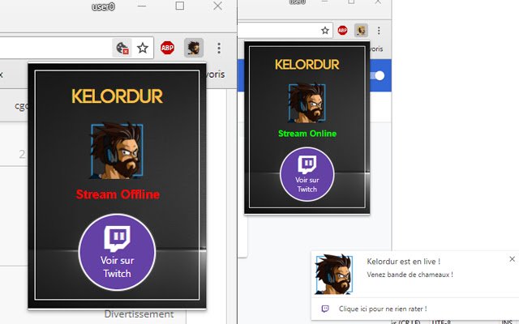Click the Stream Online status text
The width and height of the screenshot is (519, 324).
pyautogui.click(x=307, y=134)
